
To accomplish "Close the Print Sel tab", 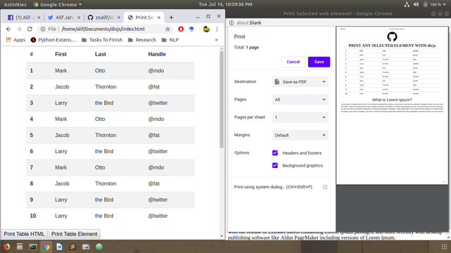I will [x=159, y=18].
